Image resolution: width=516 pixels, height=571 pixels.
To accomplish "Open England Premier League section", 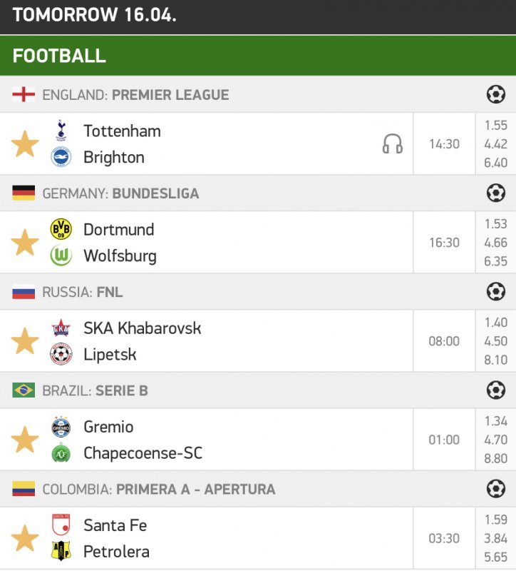I will tap(135, 95).
